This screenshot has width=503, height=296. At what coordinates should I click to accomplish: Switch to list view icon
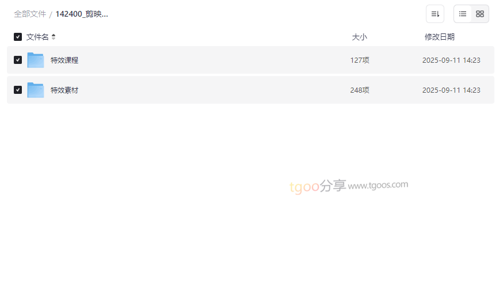(463, 14)
